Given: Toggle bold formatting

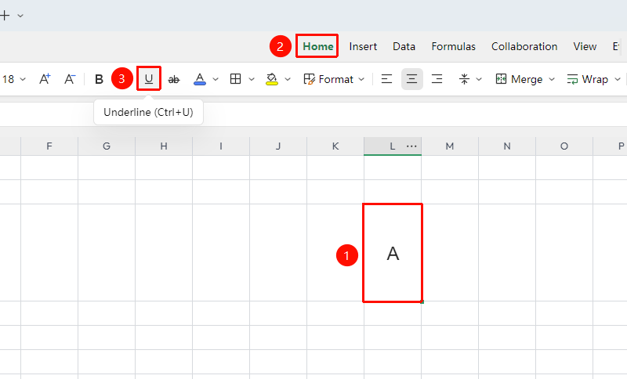Looking at the screenshot, I should tap(99, 79).
